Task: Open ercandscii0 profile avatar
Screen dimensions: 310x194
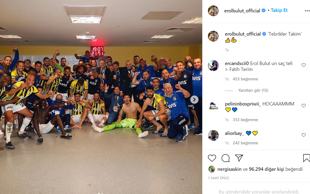Action: click(213, 66)
